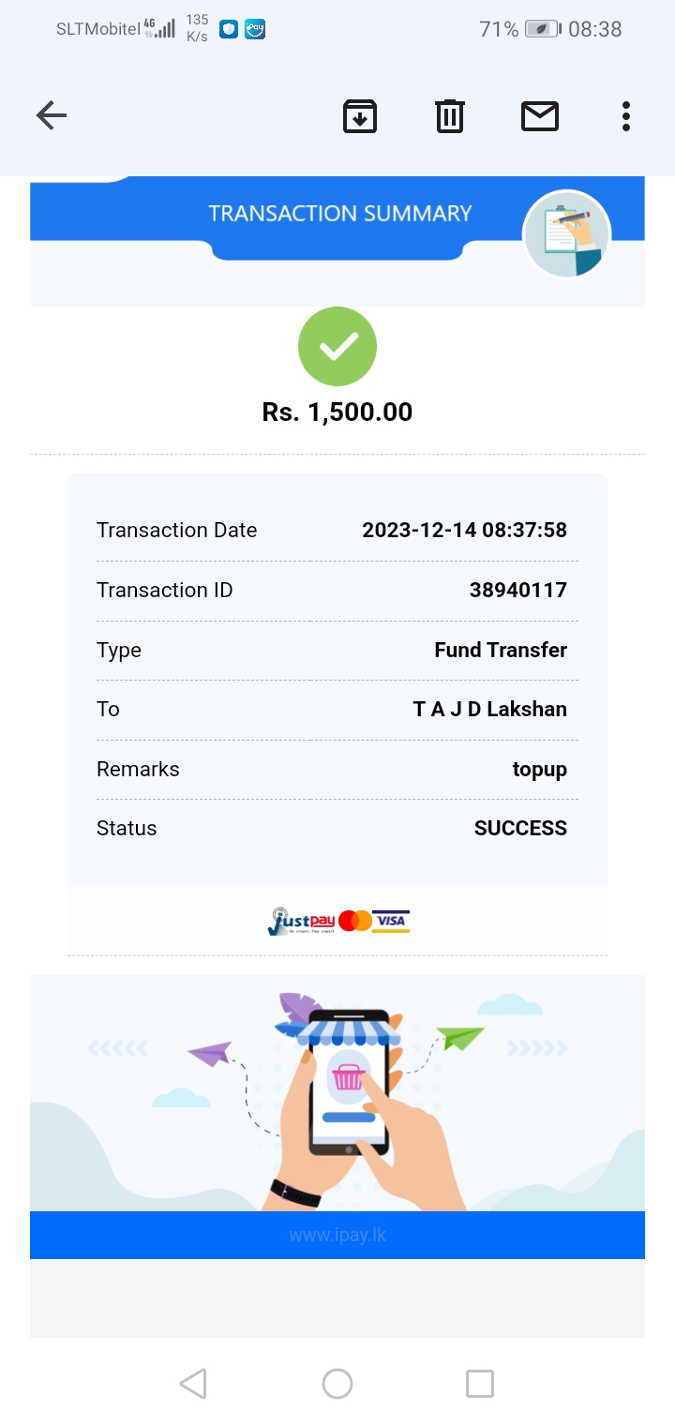The height and width of the screenshot is (1425, 675).
Task: Tap the iPay notification icon in status bar
Action: (255, 29)
